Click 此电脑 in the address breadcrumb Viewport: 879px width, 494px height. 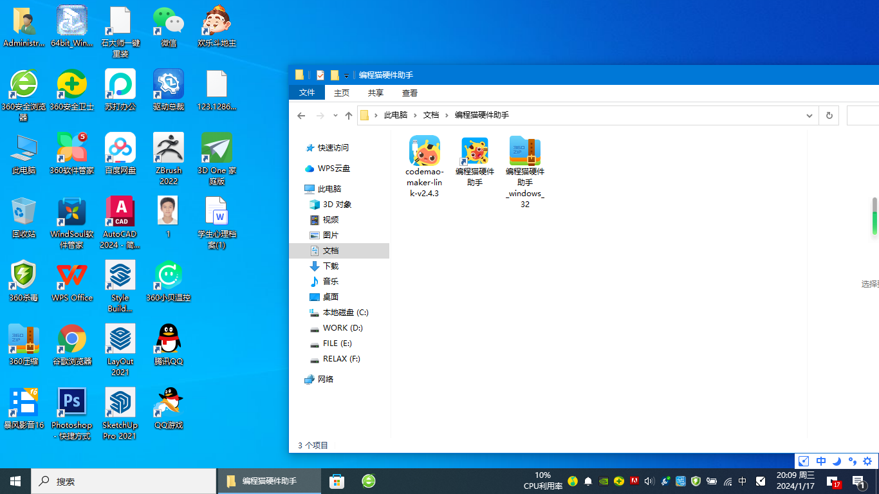tap(396, 115)
